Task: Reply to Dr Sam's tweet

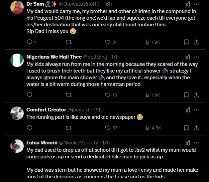Action: pos(29,42)
